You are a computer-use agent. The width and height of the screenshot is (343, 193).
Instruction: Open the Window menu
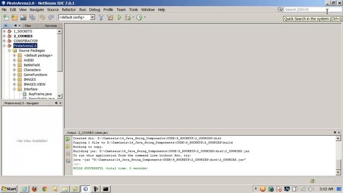(x=148, y=10)
